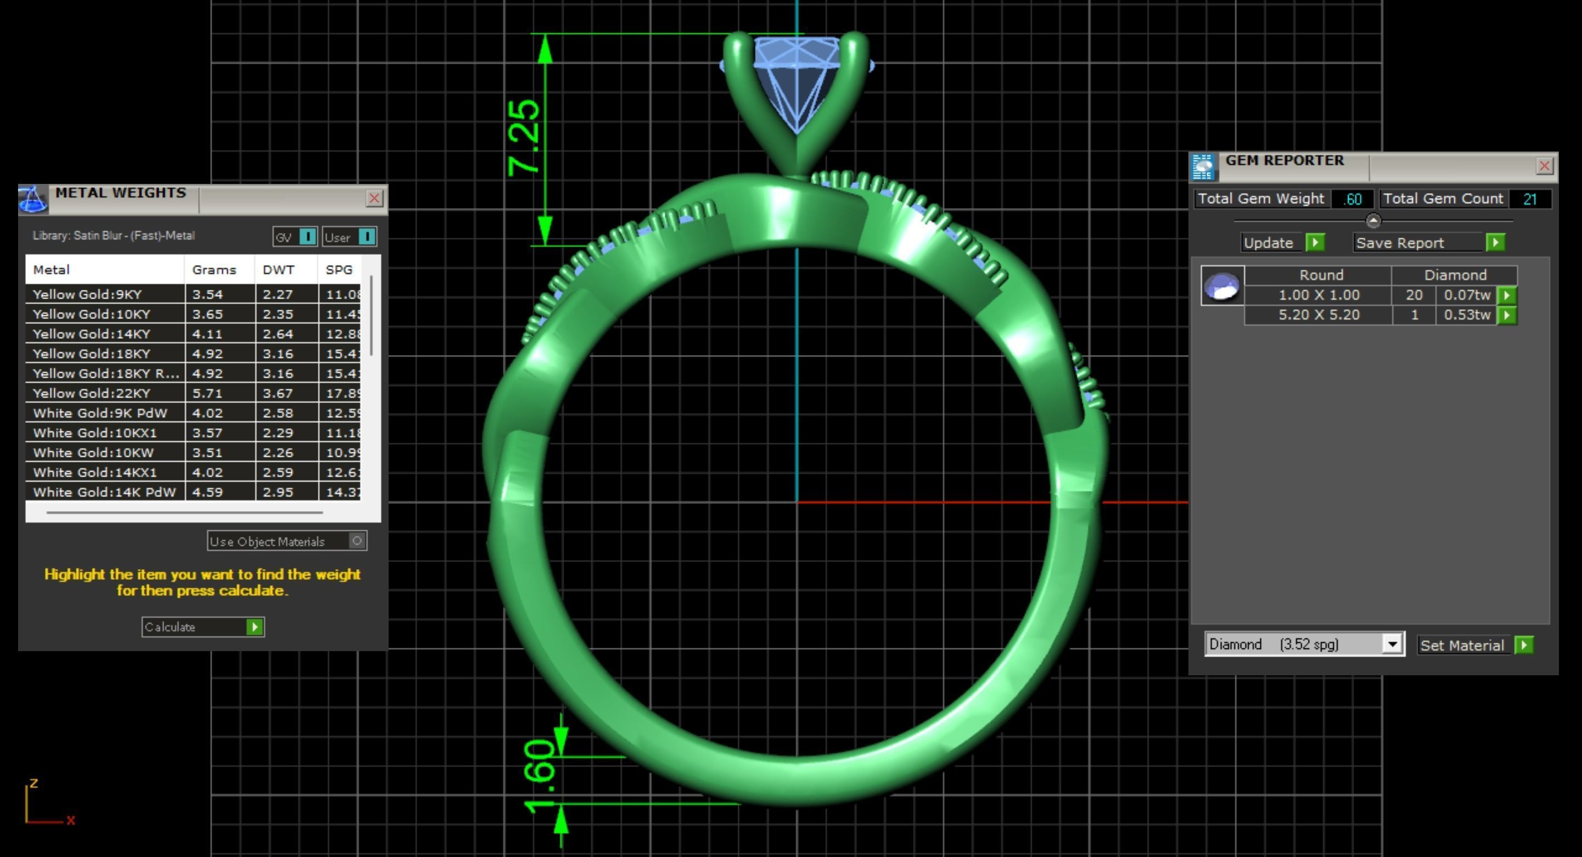Screen dimensions: 1582x857
Task: Click the SPG column header
Action: (x=339, y=270)
